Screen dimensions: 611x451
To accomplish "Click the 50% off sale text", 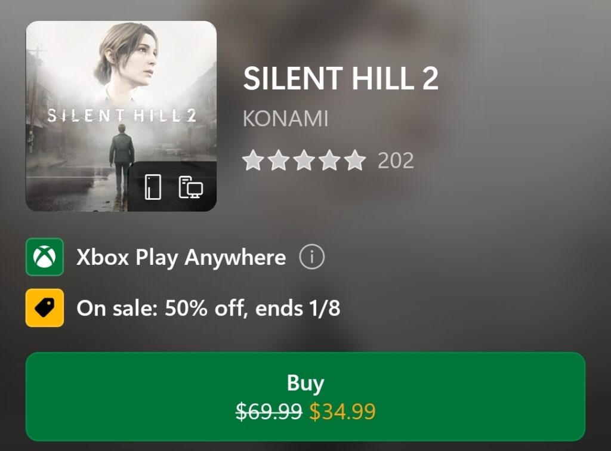I will tap(208, 308).
